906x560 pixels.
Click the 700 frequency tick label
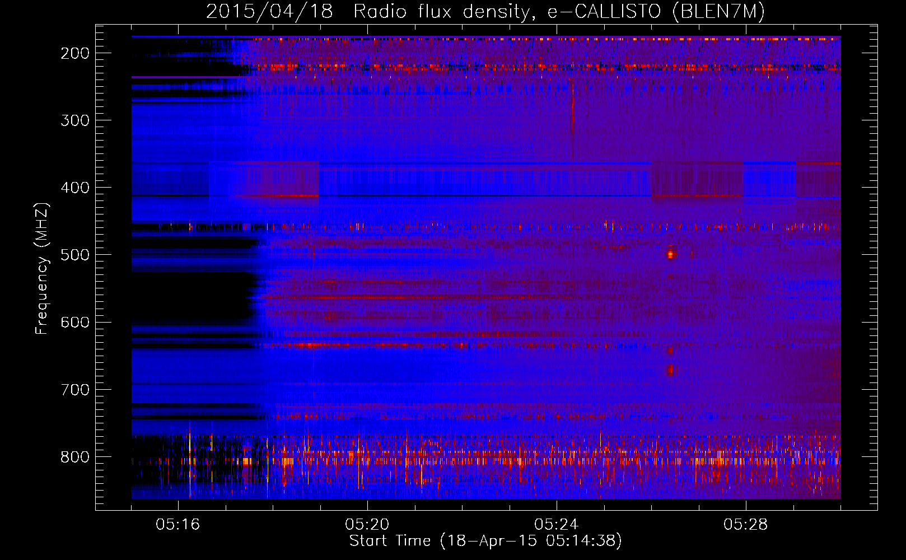[75, 390]
